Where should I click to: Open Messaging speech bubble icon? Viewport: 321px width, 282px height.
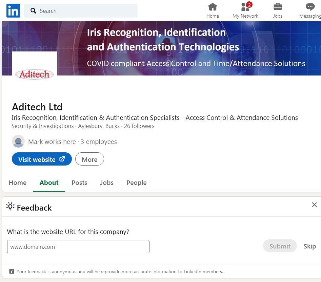[310, 10]
